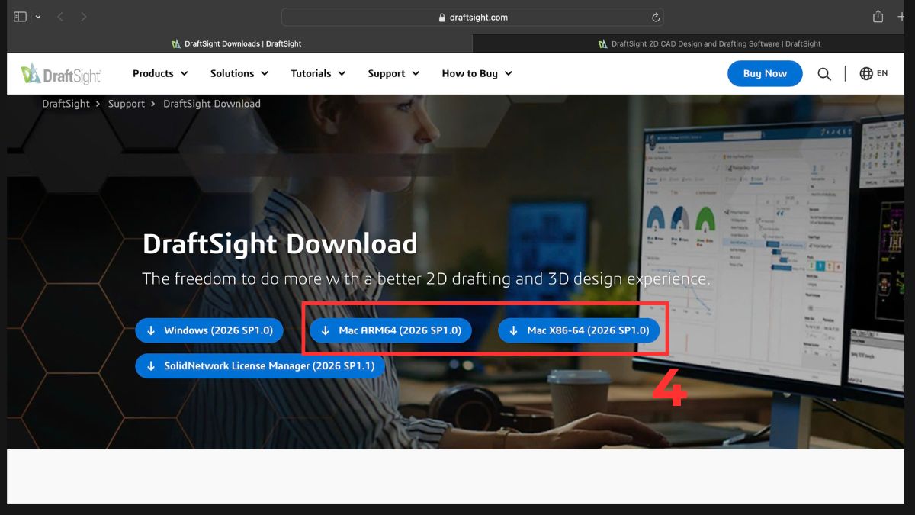Open the Support menu
This screenshot has width=915, height=515.
[393, 73]
